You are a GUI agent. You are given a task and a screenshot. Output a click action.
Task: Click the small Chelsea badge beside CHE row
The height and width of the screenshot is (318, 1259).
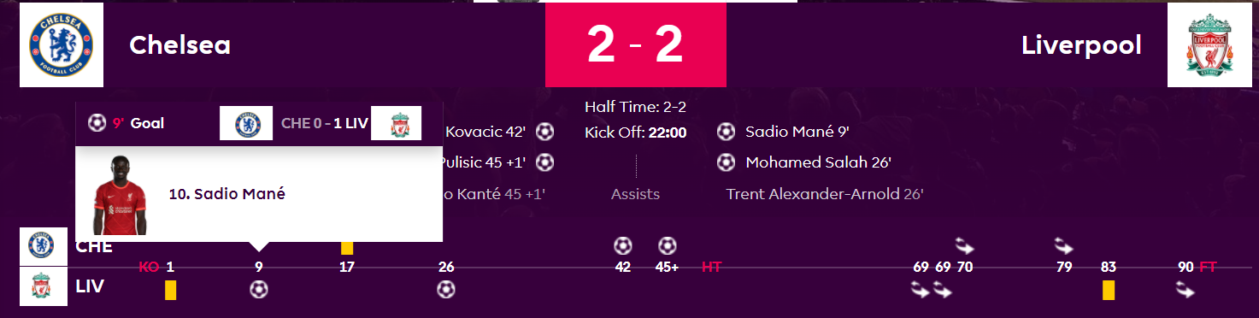coord(43,246)
